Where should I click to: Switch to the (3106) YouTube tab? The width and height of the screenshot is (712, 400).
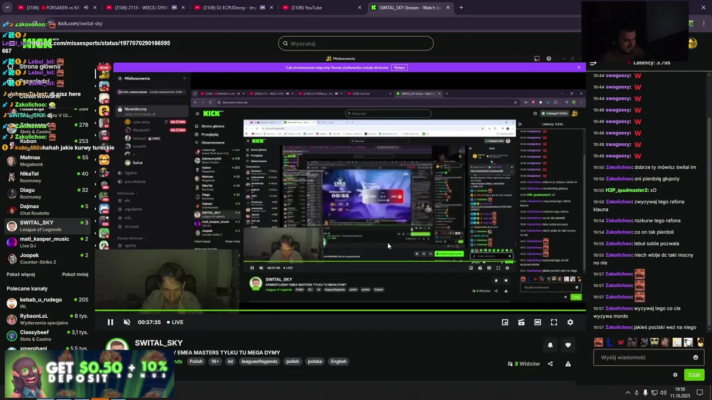321,8
